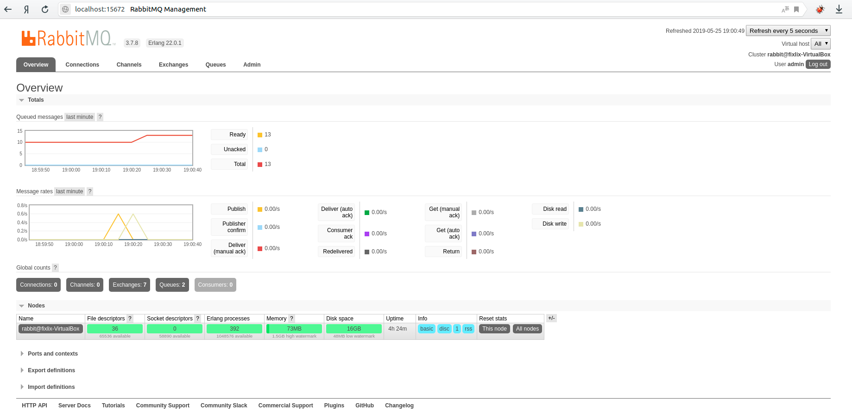852x418 pixels.
Task: Open the Virtual host dropdown
Action: [x=820, y=43]
